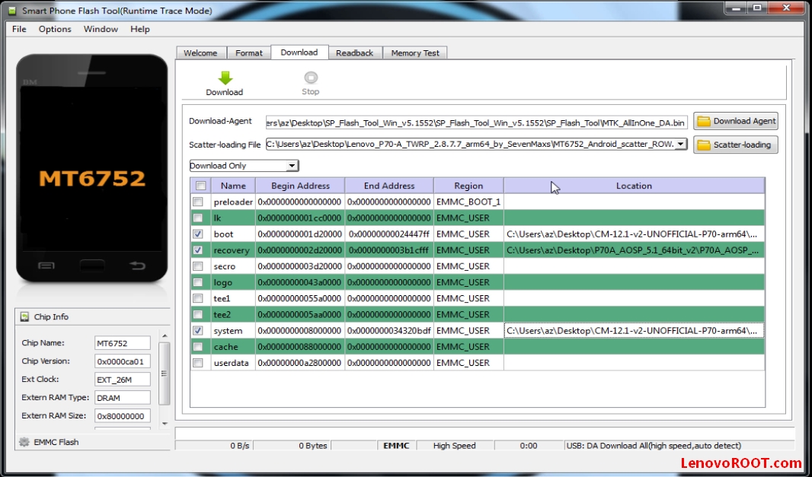The image size is (812, 477).
Task: Click the Location column header
Action: (x=634, y=186)
